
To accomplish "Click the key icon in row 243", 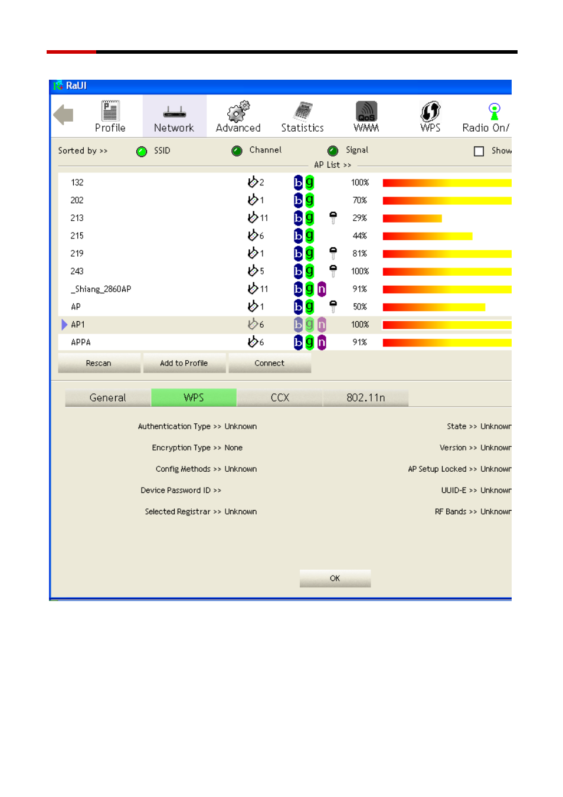I will point(333,271).
